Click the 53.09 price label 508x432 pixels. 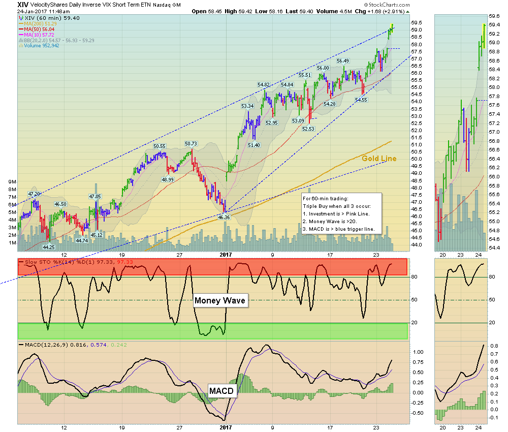(x=298, y=120)
